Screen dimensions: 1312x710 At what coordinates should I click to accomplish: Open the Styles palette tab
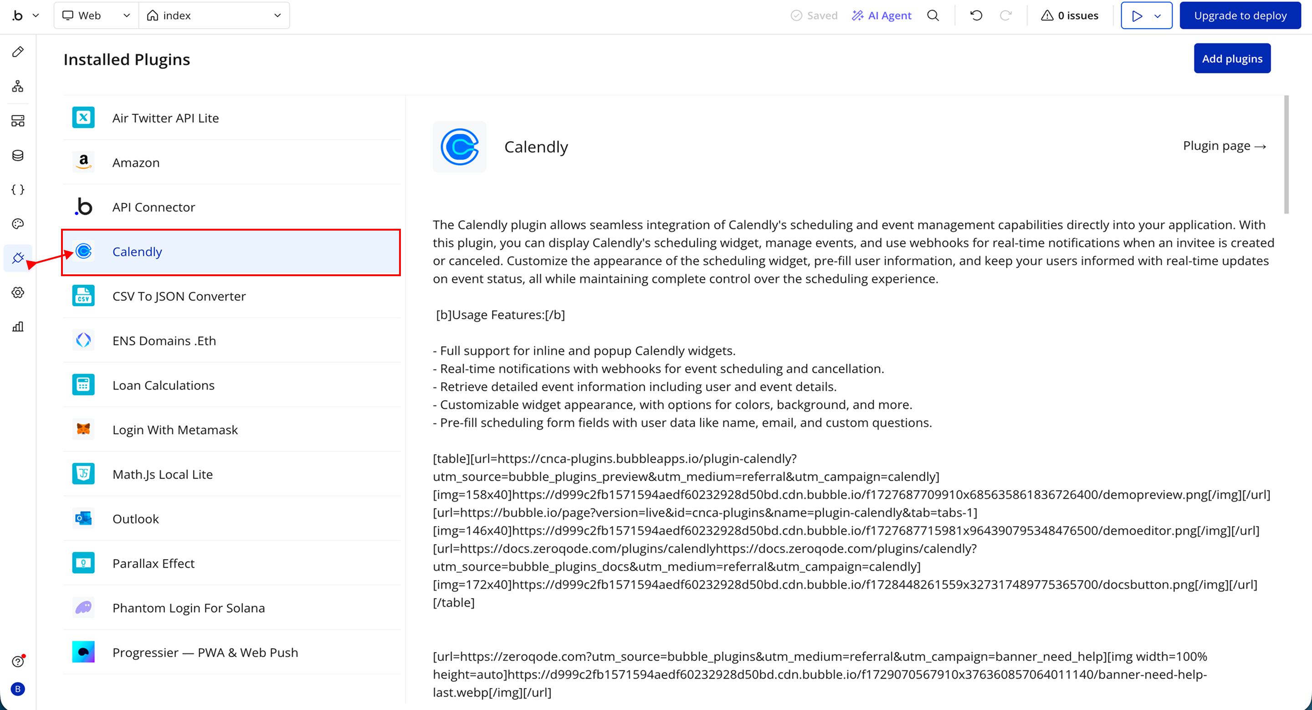18,224
